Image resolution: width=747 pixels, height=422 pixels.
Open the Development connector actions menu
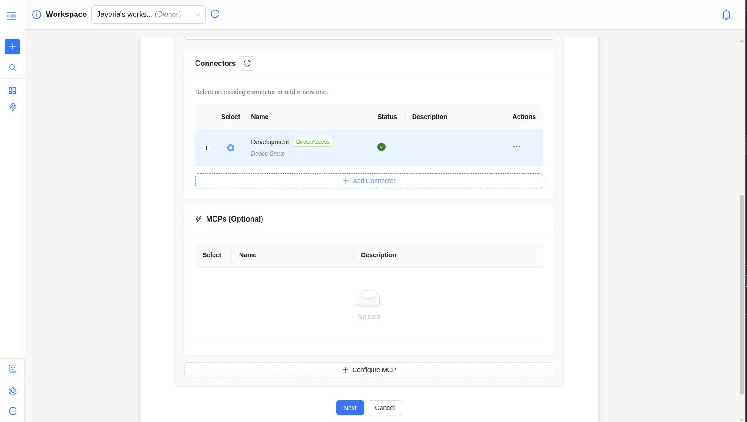click(x=516, y=147)
